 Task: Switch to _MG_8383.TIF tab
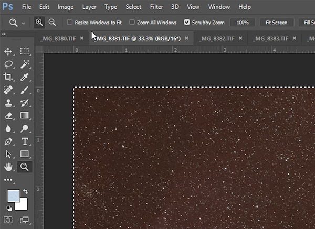tap(270, 38)
